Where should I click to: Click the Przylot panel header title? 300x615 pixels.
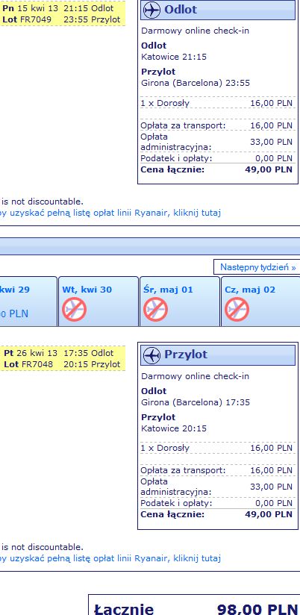click(x=186, y=355)
